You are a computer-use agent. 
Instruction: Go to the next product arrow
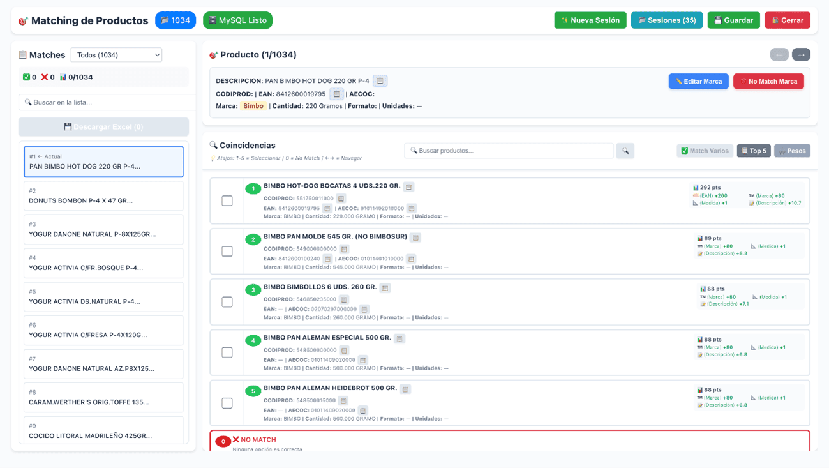coord(801,55)
